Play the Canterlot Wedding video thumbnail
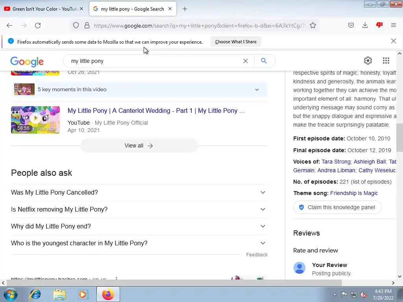This screenshot has height=302, width=403. (x=35, y=120)
